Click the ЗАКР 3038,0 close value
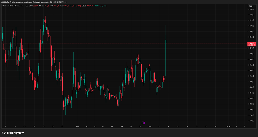Viewport: 258px width, 137px height. [x=64, y=6]
